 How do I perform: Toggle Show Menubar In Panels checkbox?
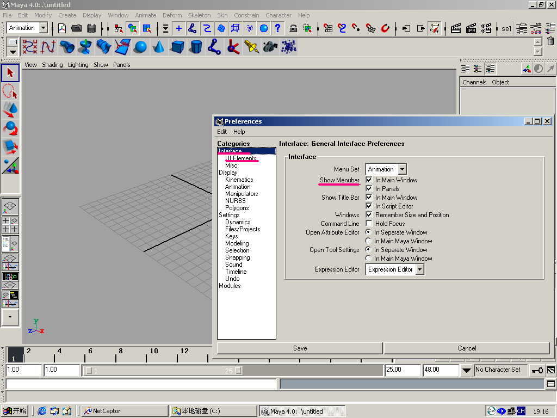[369, 188]
